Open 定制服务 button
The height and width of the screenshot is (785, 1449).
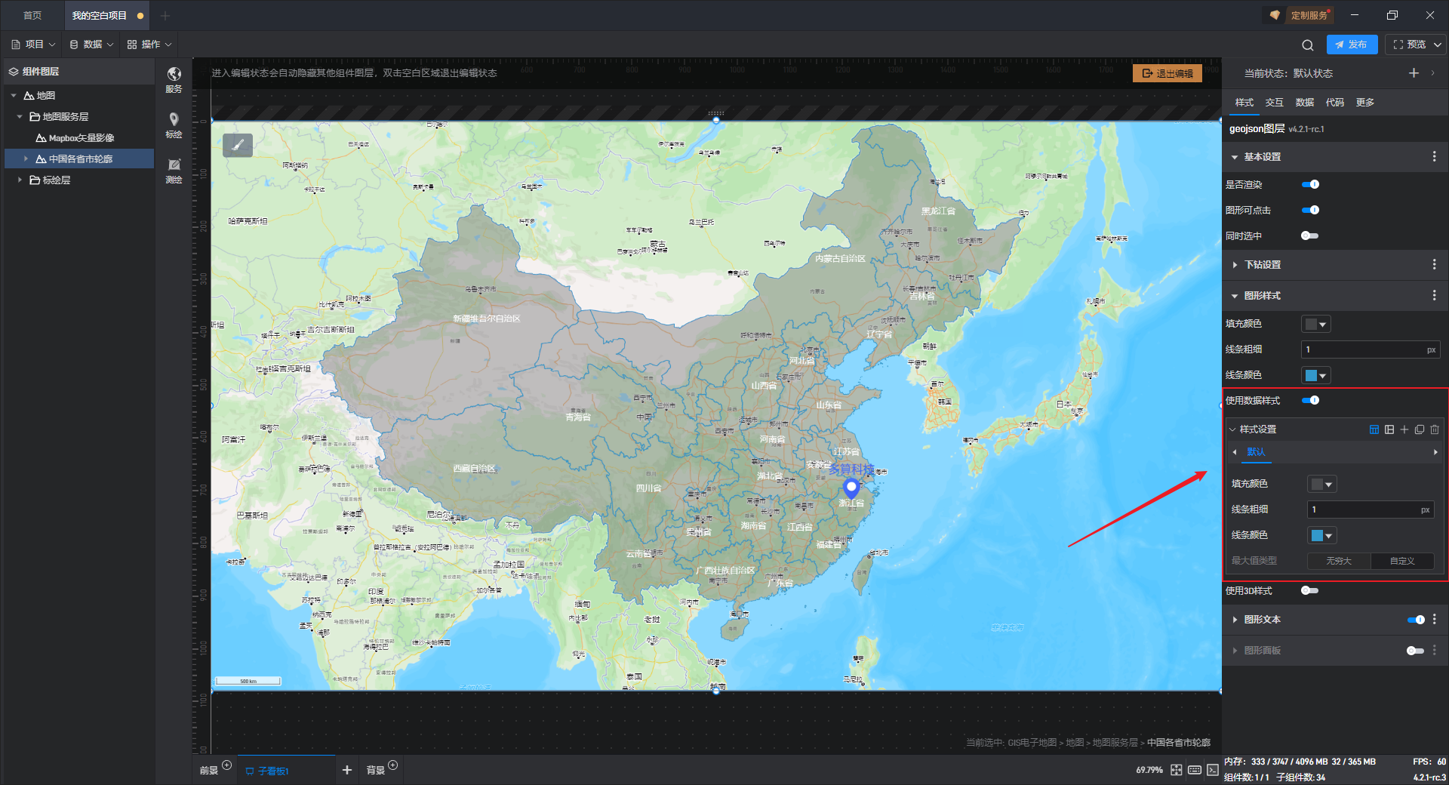tap(1300, 15)
